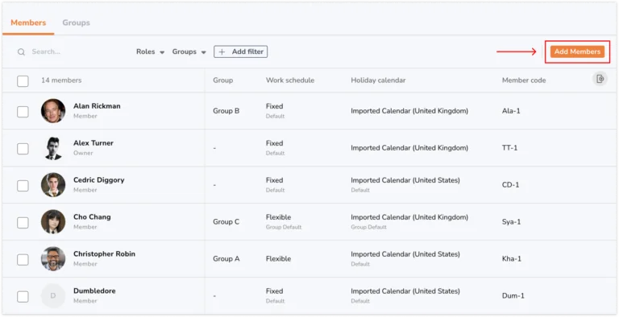Click the Add Members button

(577, 51)
